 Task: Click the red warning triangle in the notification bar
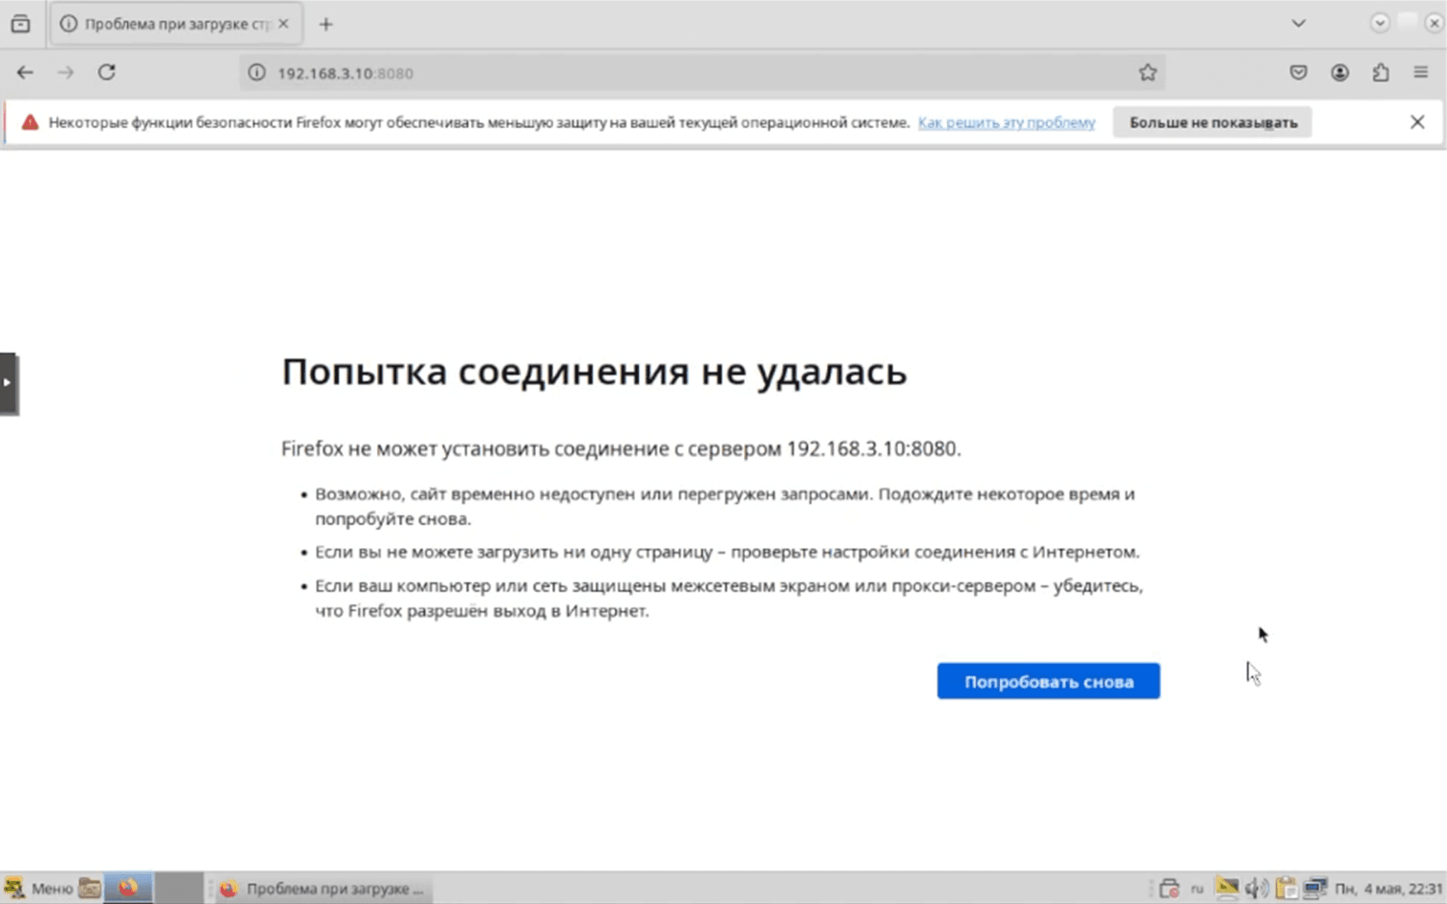pyautogui.click(x=30, y=122)
